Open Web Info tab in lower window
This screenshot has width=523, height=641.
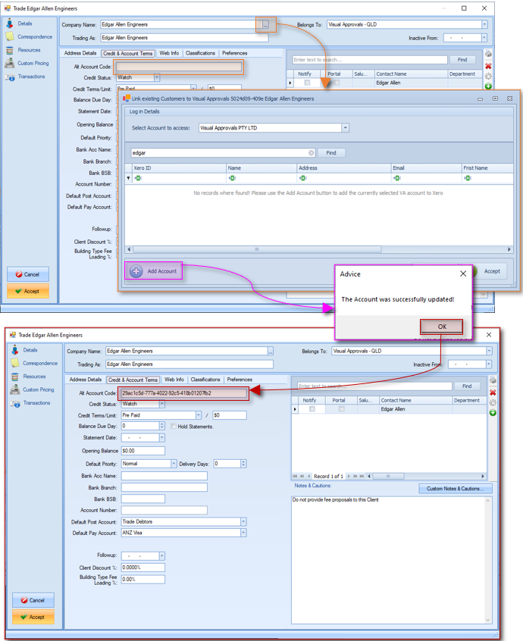pos(174,380)
